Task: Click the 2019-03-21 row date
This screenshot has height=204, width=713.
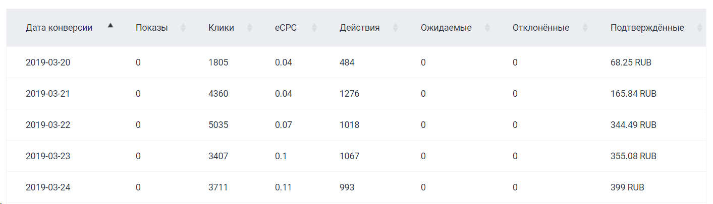Action: [48, 94]
